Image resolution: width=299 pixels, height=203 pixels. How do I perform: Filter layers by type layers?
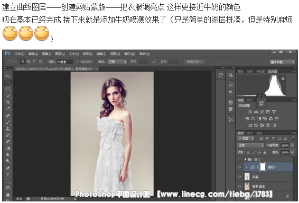273,139
